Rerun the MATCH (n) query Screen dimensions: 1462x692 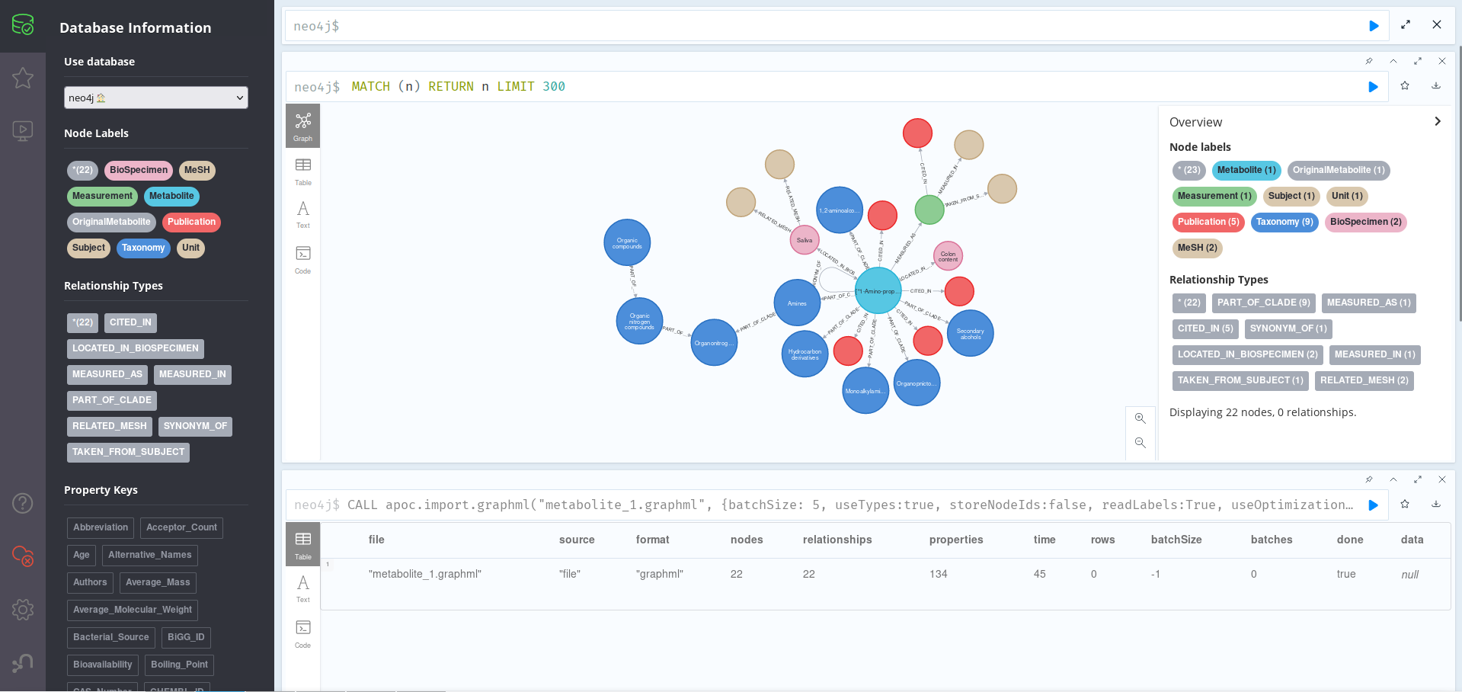(1373, 87)
